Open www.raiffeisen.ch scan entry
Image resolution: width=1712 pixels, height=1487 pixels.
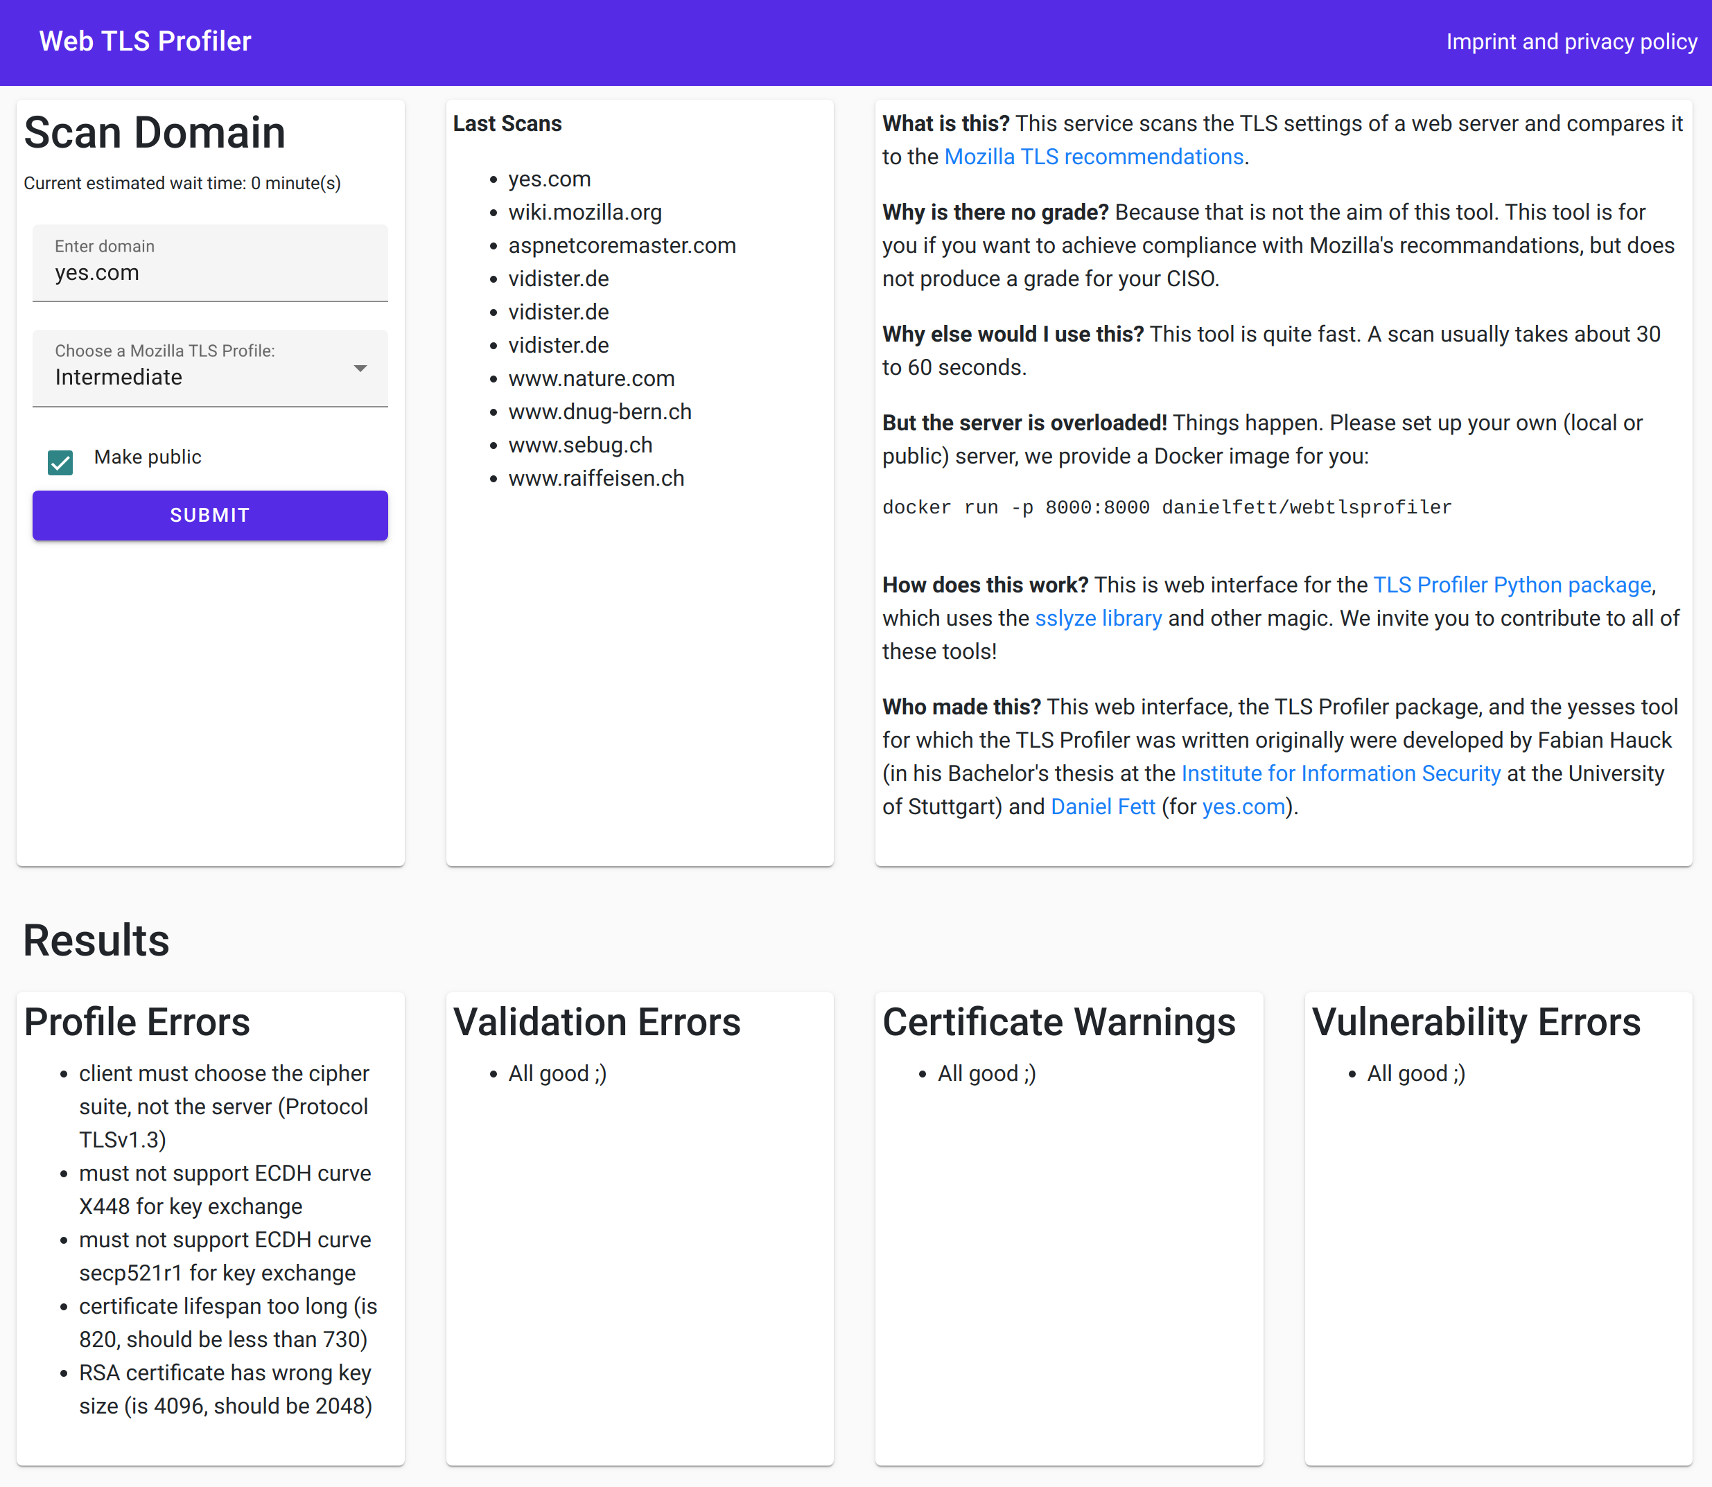(596, 478)
